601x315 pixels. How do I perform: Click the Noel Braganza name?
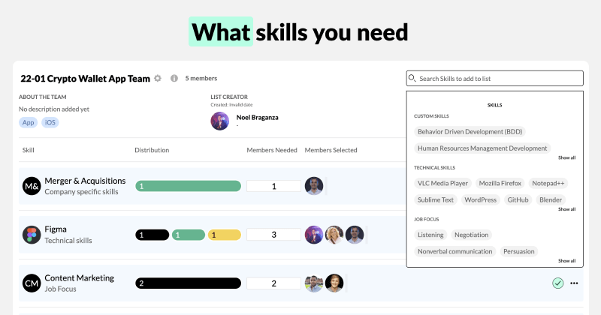click(x=257, y=118)
